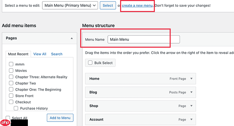The width and height of the screenshot is (234, 126).
Task: Open the Shop item disclosure arrow
Action: pyautogui.click(x=191, y=106)
